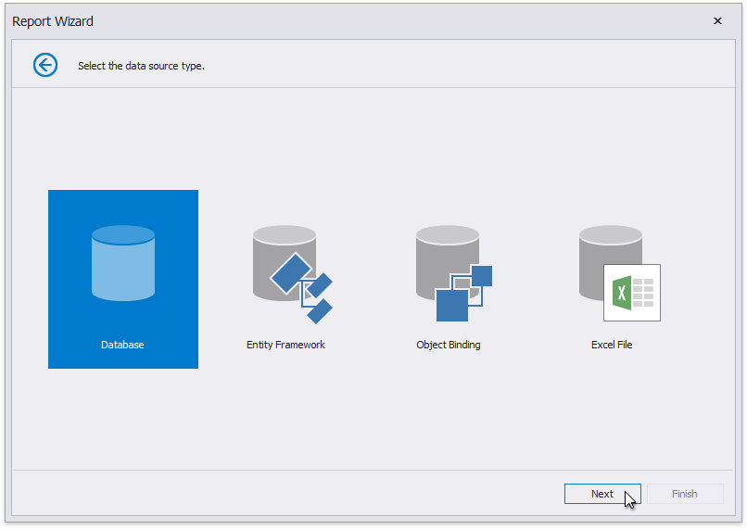Select the Database cylinder icon
747x529 pixels.
(x=123, y=263)
